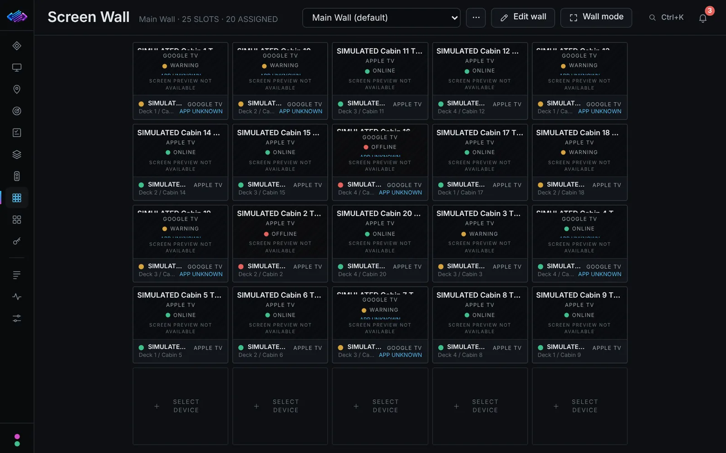Click the Deck 2 / Cabin 14 label

pos(162,193)
